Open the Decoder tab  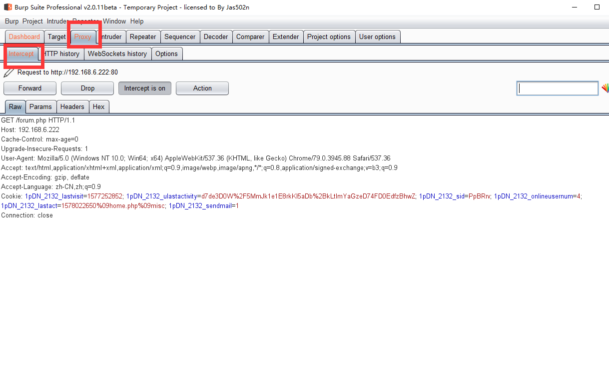pyautogui.click(x=216, y=37)
